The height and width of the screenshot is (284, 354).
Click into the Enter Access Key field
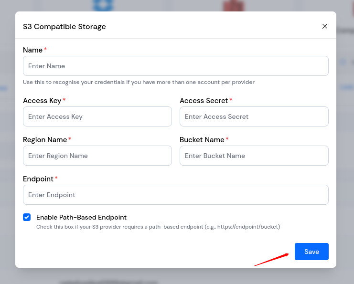[x=97, y=116]
